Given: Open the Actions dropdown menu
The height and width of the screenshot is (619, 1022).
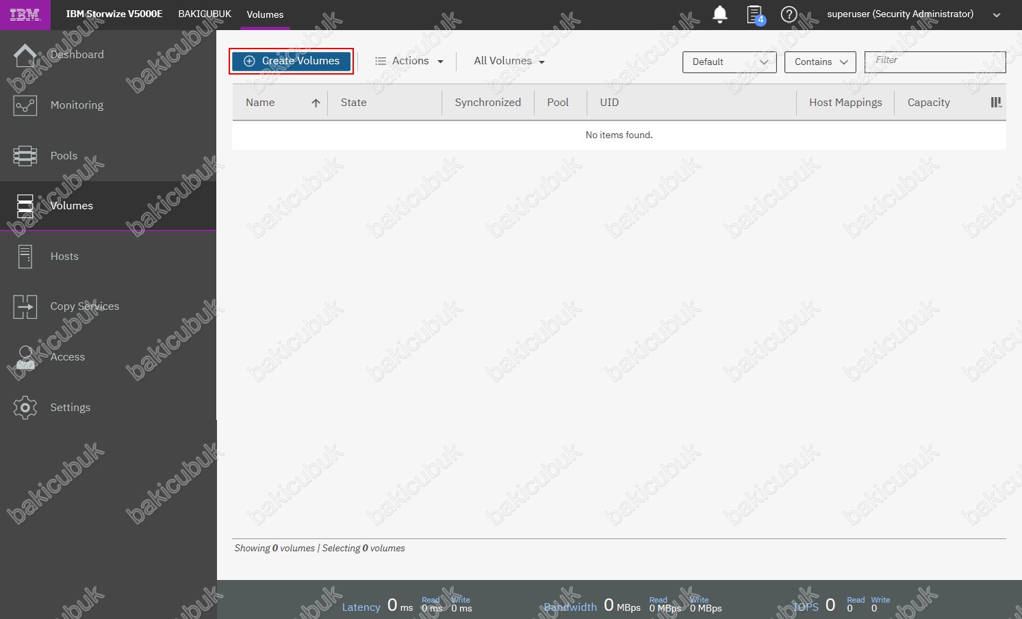Looking at the screenshot, I should 409,61.
